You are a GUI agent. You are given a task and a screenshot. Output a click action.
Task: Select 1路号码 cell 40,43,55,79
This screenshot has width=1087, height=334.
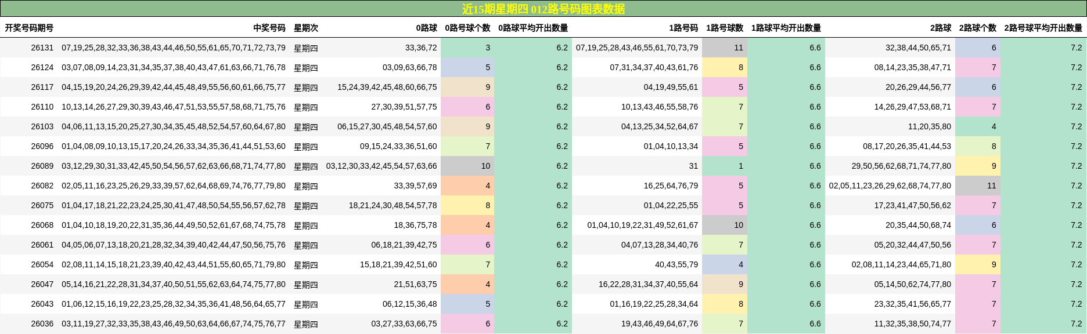(x=676, y=264)
